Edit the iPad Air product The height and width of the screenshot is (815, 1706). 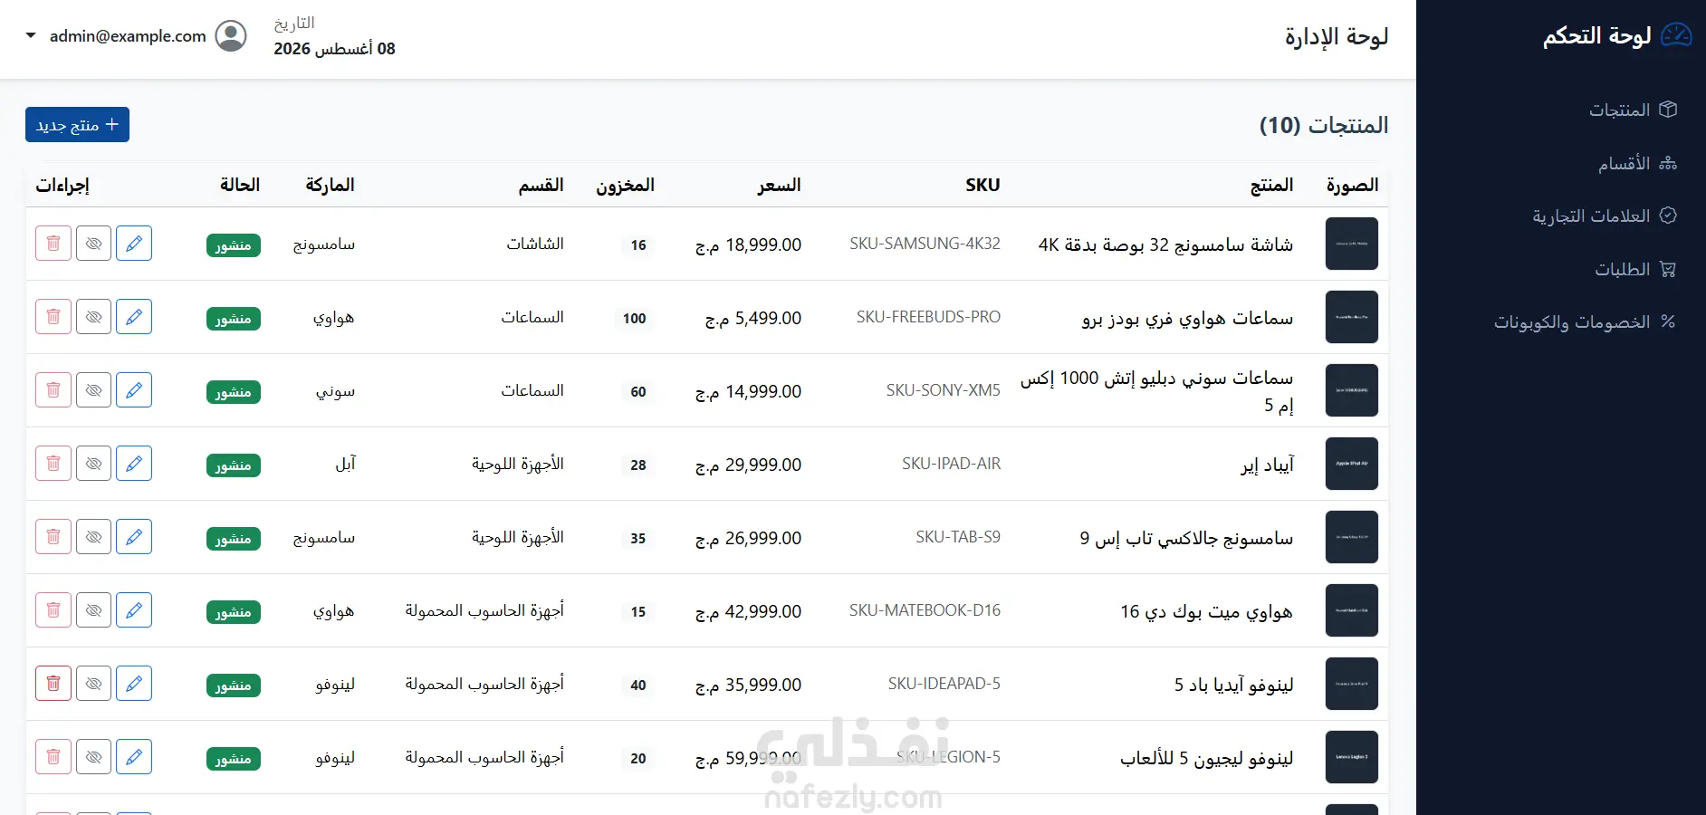pyautogui.click(x=134, y=464)
